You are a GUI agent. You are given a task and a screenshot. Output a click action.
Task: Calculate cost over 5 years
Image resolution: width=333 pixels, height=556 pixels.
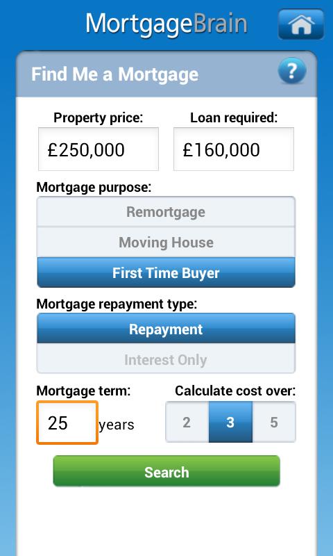click(274, 422)
